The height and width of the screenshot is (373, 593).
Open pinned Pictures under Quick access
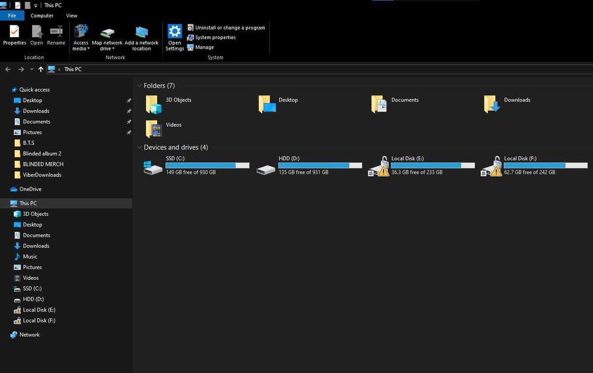32,132
